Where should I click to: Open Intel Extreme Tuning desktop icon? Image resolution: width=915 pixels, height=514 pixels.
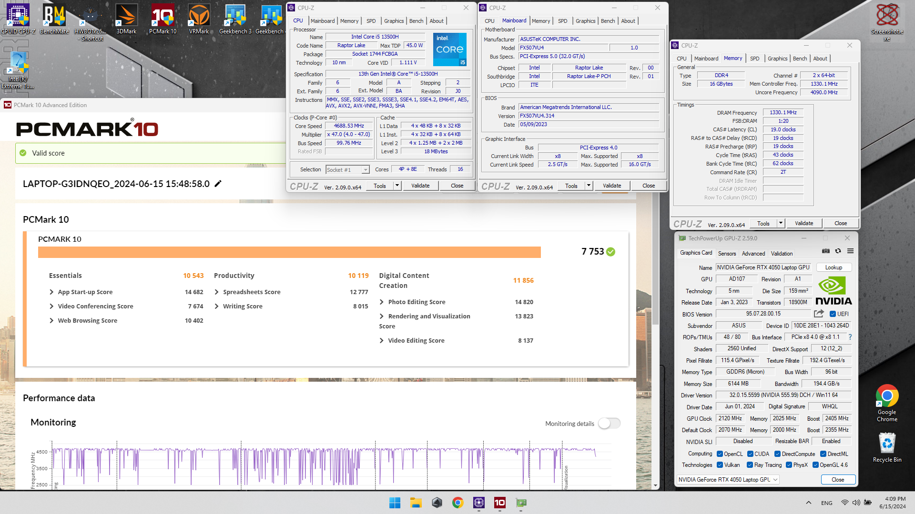click(18, 70)
